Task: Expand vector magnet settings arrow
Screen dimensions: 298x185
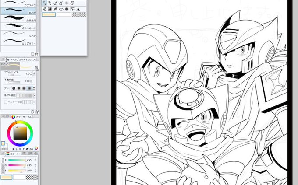Action: click(x=34, y=102)
